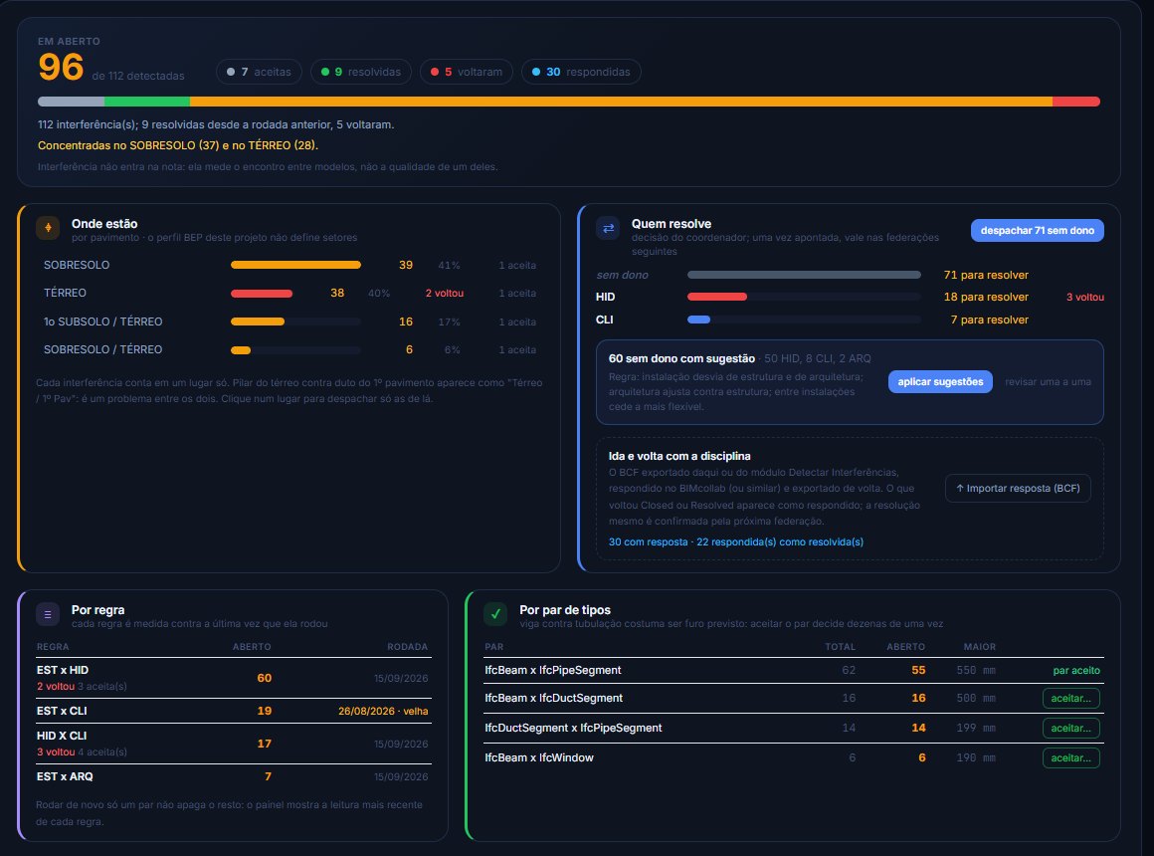The height and width of the screenshot is (856, 1154).
Task: Open the EST x CLI rule row
Action: pos(234,711)
